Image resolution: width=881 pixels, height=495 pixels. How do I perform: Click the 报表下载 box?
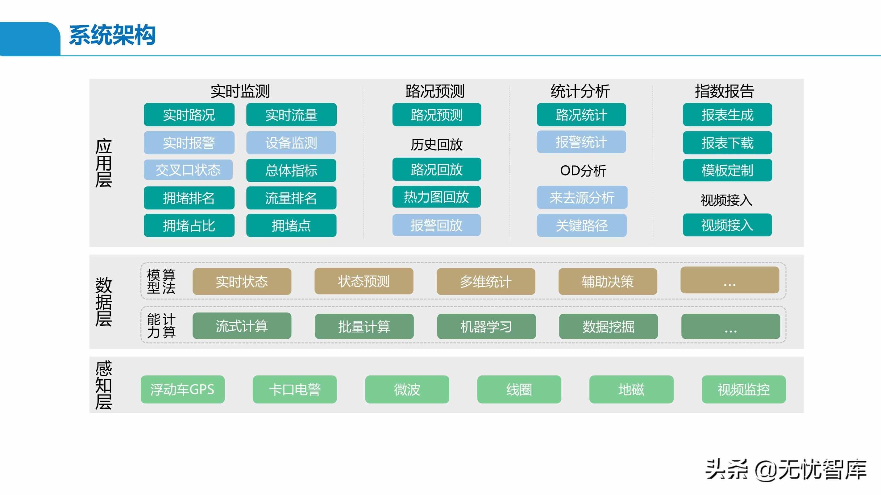[727, 142]
